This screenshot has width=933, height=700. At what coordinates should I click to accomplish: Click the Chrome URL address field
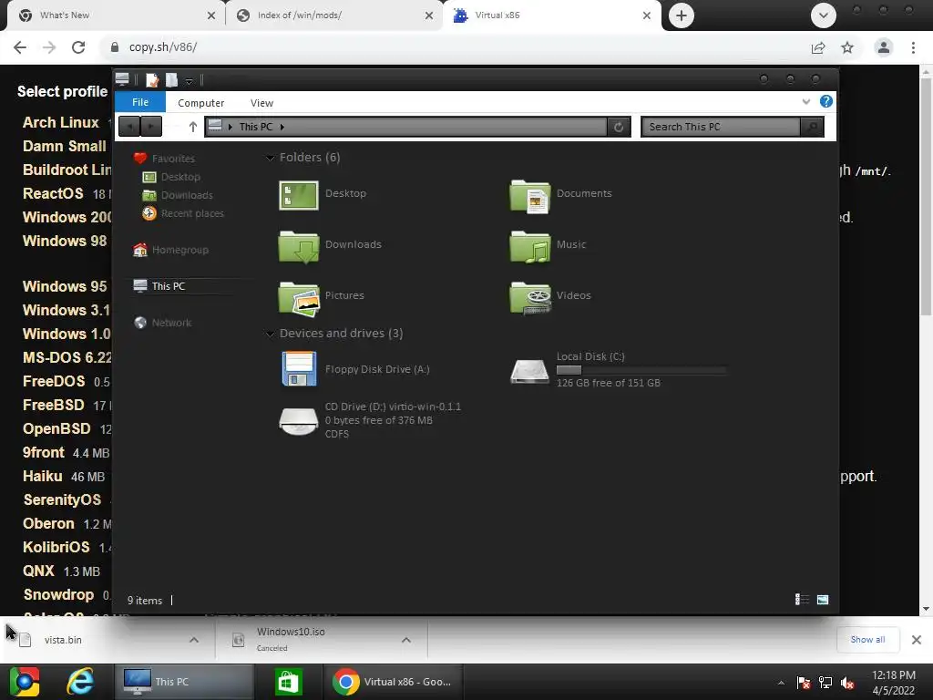pos(452,47)
